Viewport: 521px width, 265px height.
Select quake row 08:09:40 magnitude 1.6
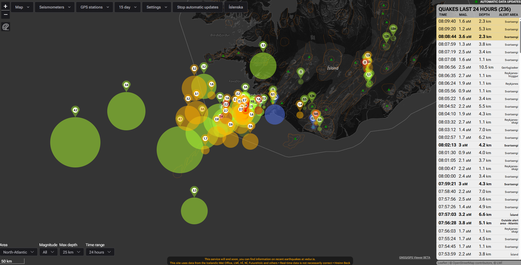point(478,21)
